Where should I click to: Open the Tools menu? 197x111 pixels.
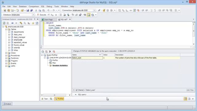(x=57, y=6)
